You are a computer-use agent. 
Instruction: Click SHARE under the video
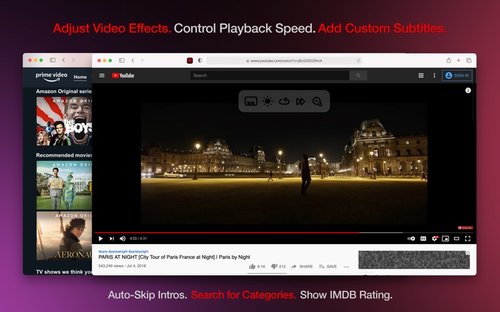[x=302, y=266]
